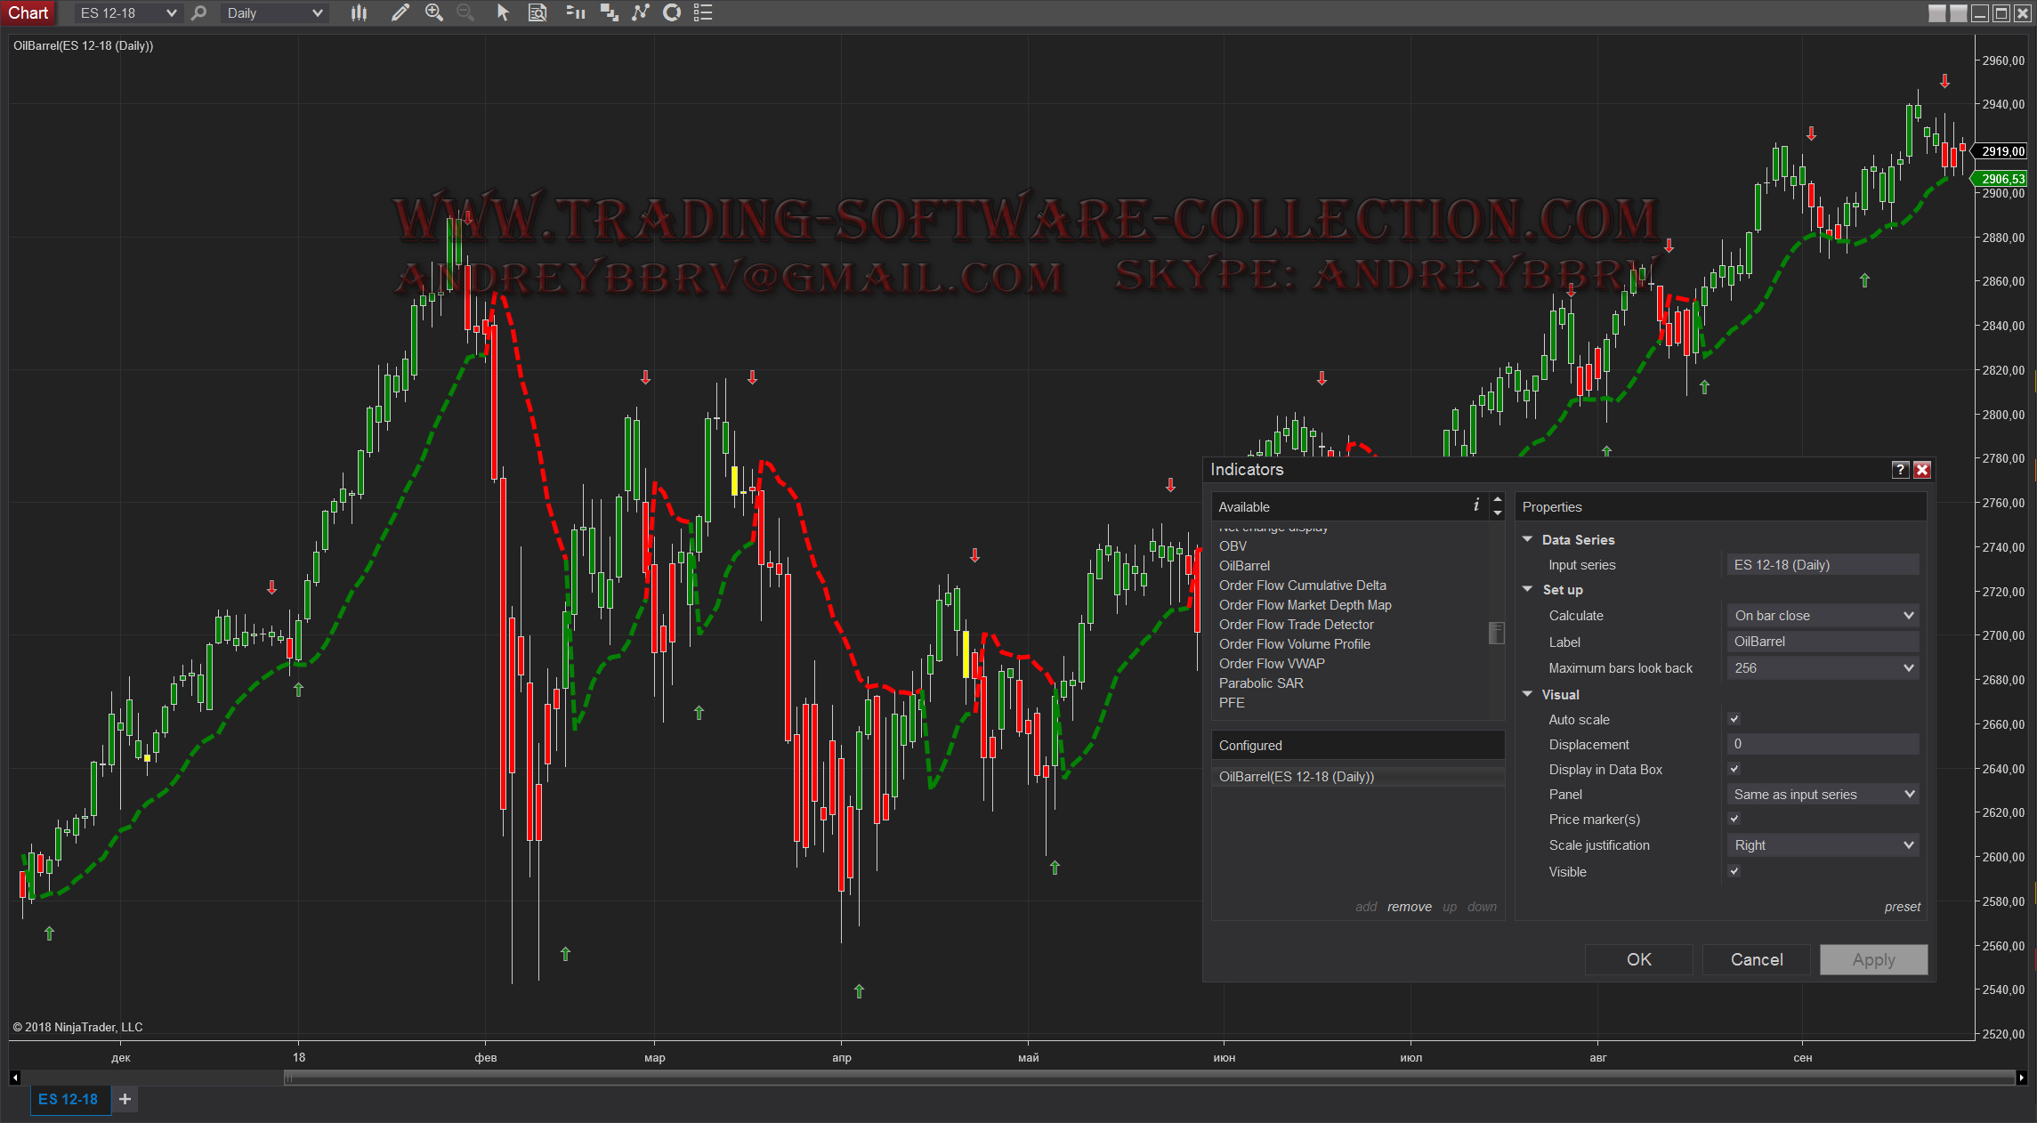The width and height of the screenshot is (2037, 1123).
Task: Toggle the Visible checkbox
Action: pos(1734,871)
